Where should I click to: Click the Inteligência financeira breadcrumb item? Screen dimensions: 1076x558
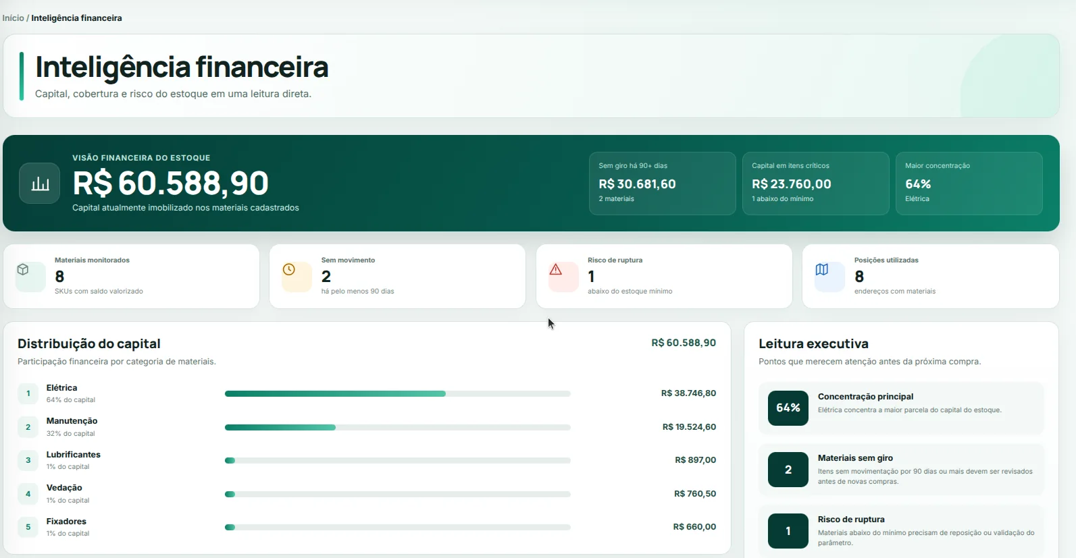[76, 18]
